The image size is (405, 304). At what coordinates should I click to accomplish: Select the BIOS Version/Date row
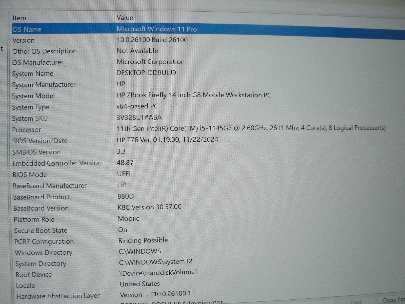(x=76, y=140)
